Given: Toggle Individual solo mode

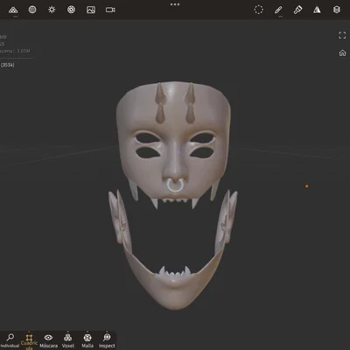Looking at the screenshot, I should [10, 340].
